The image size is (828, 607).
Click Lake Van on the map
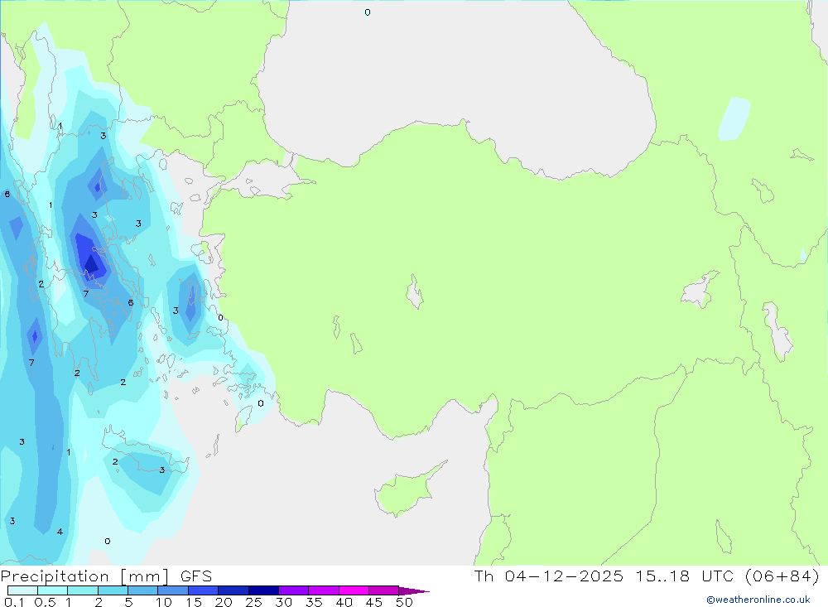pos(698,291)
